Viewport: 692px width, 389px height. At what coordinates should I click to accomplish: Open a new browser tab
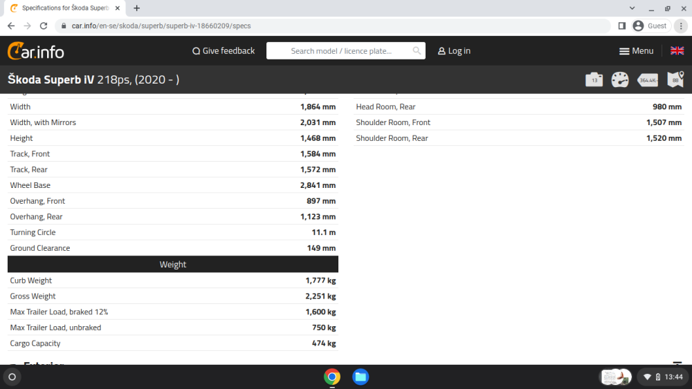point(137,8)
